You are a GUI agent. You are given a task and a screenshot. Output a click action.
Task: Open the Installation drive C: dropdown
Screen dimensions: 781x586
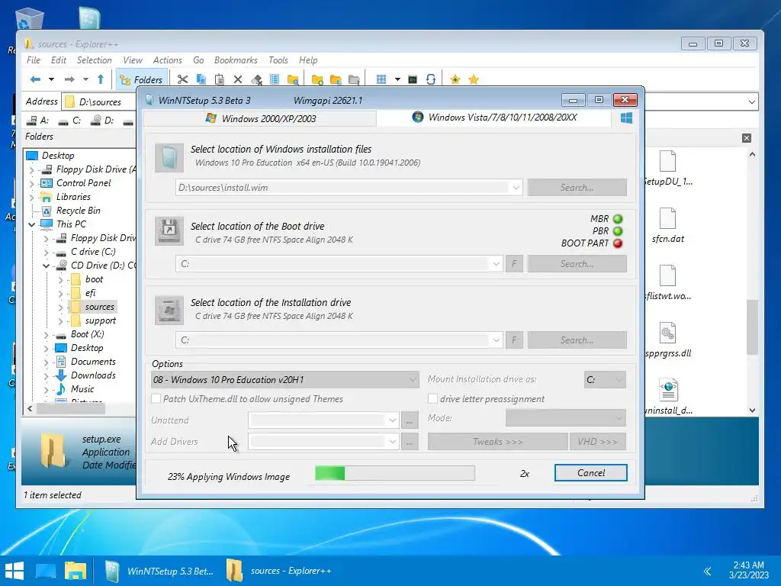496,340
